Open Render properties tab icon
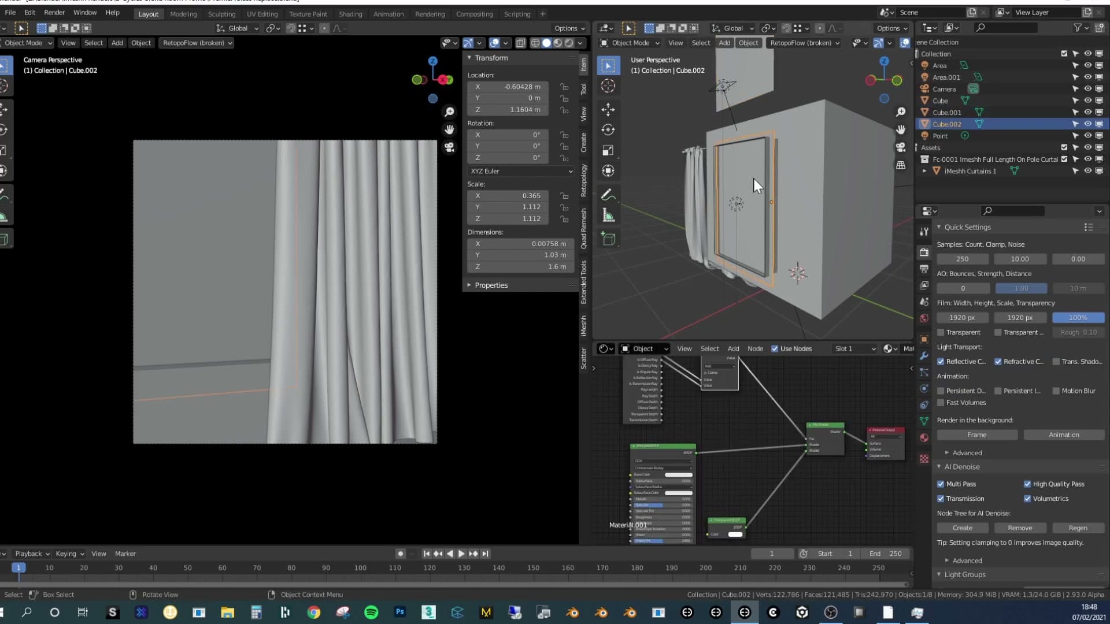This screenshot has height=624, width=1110. [x=924, y=252]
